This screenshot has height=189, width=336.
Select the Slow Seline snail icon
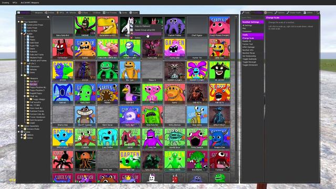pos(197,116)
